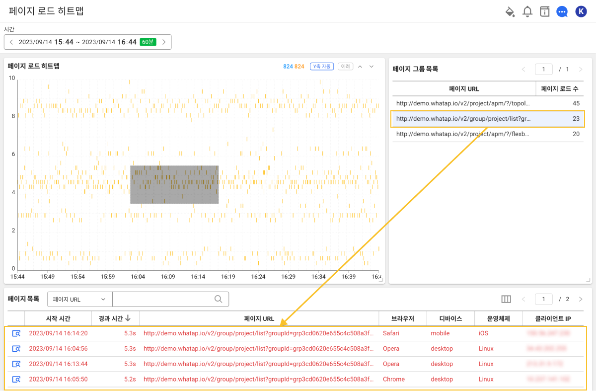
Task: Select the apm topol... URL group row
Action: (488, 103)
